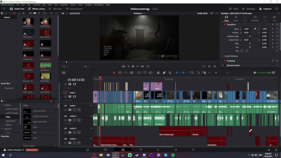The width and height of the screenshot is (281, 158).
Task: Activate the Dynamic trim mode tool
Action: tap(126, 73)
